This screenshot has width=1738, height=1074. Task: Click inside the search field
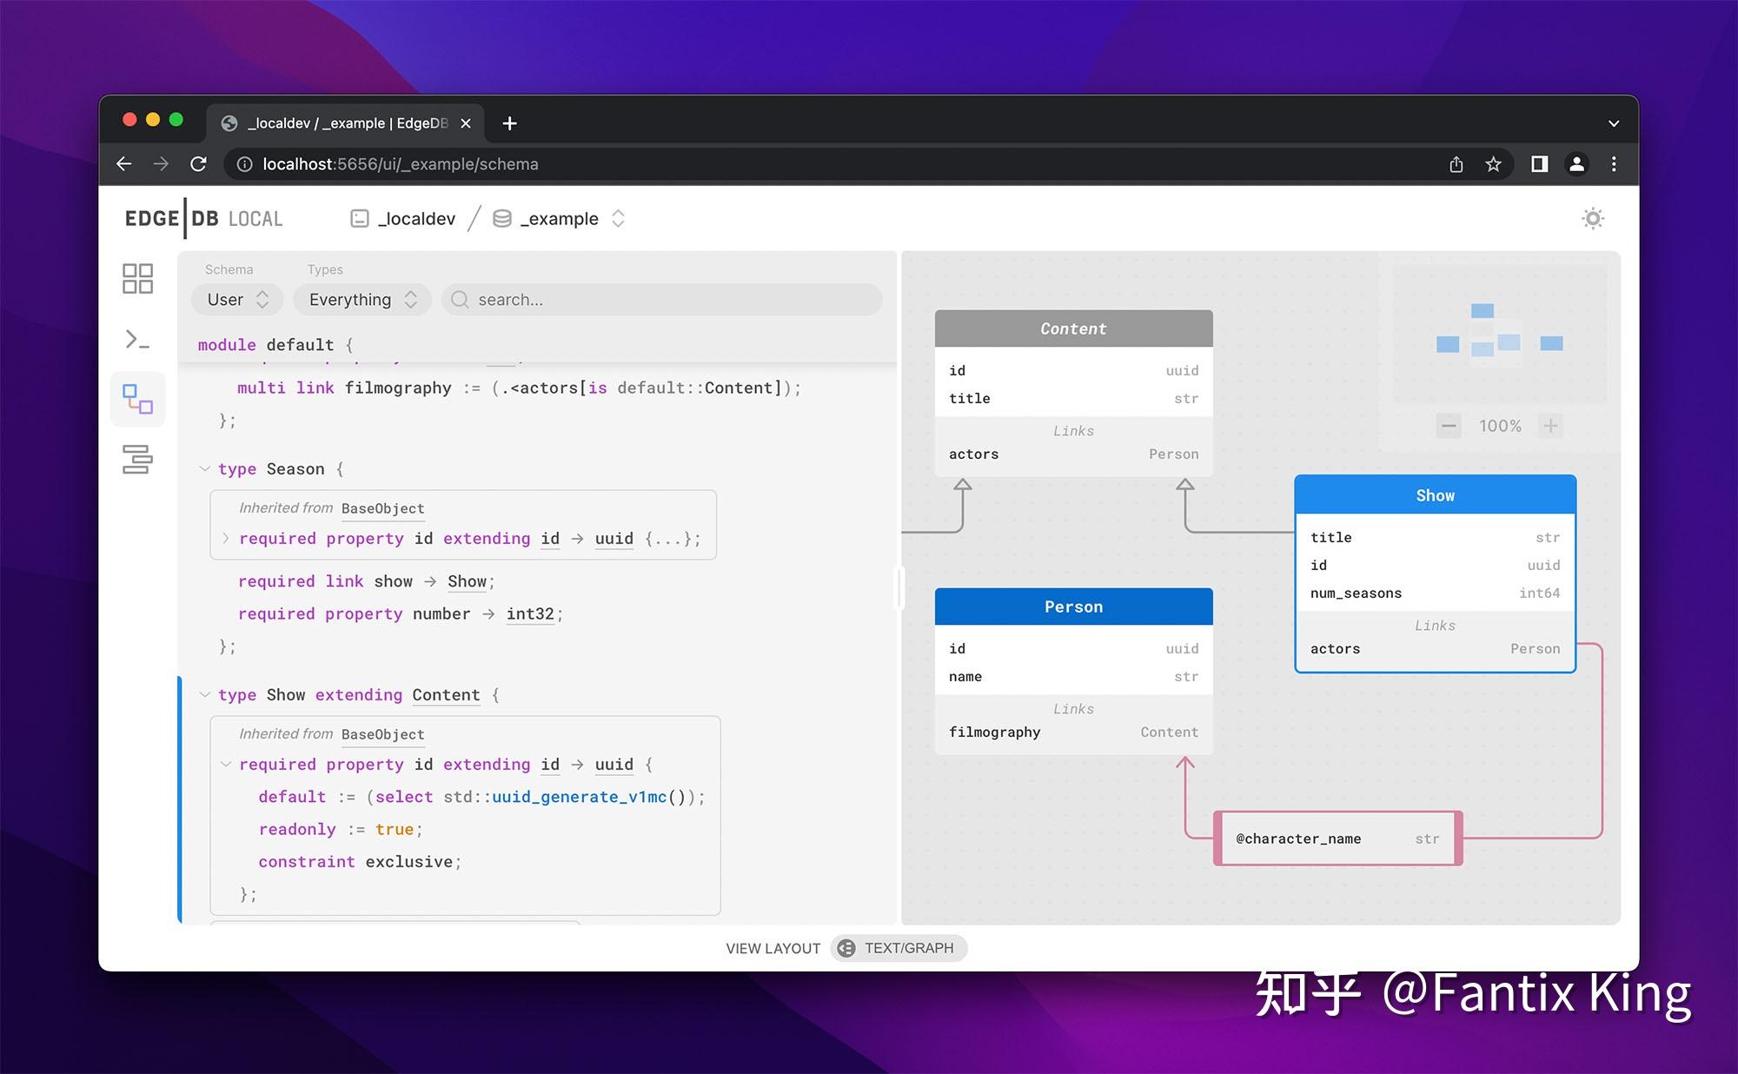click(608, 299)
